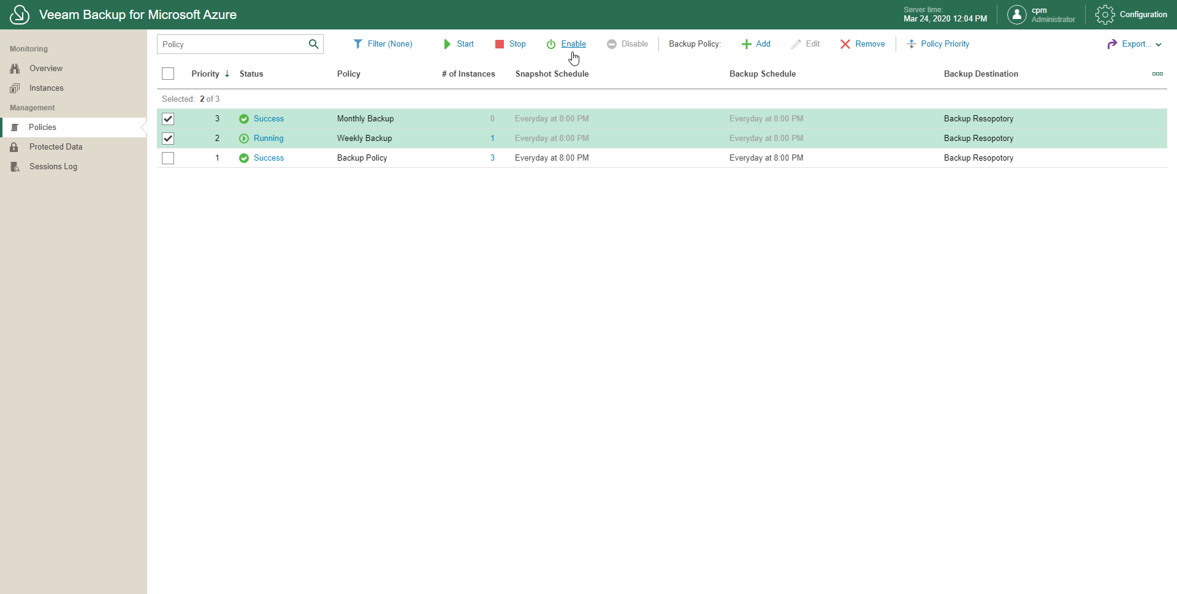Click the search magnifier icon
This screenshot has height=594, width=1177.
(x=313, y=44)
